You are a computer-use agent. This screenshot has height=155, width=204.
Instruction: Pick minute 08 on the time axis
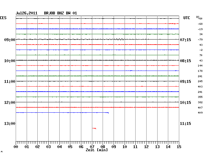103,147
